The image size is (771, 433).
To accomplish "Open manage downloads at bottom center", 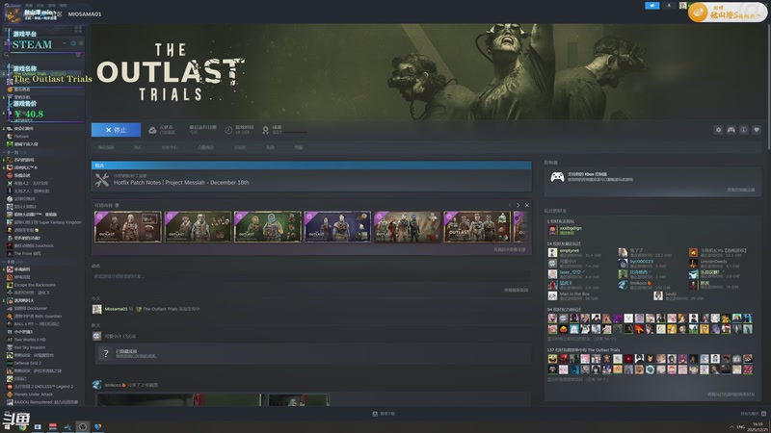I will (384, 414).
